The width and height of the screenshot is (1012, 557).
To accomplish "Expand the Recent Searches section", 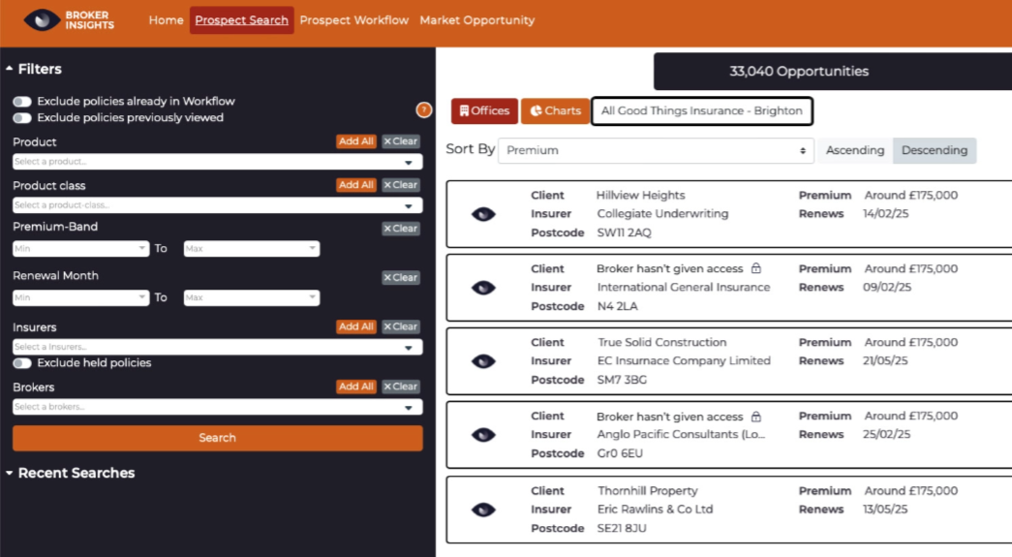I will click(71, 473).
